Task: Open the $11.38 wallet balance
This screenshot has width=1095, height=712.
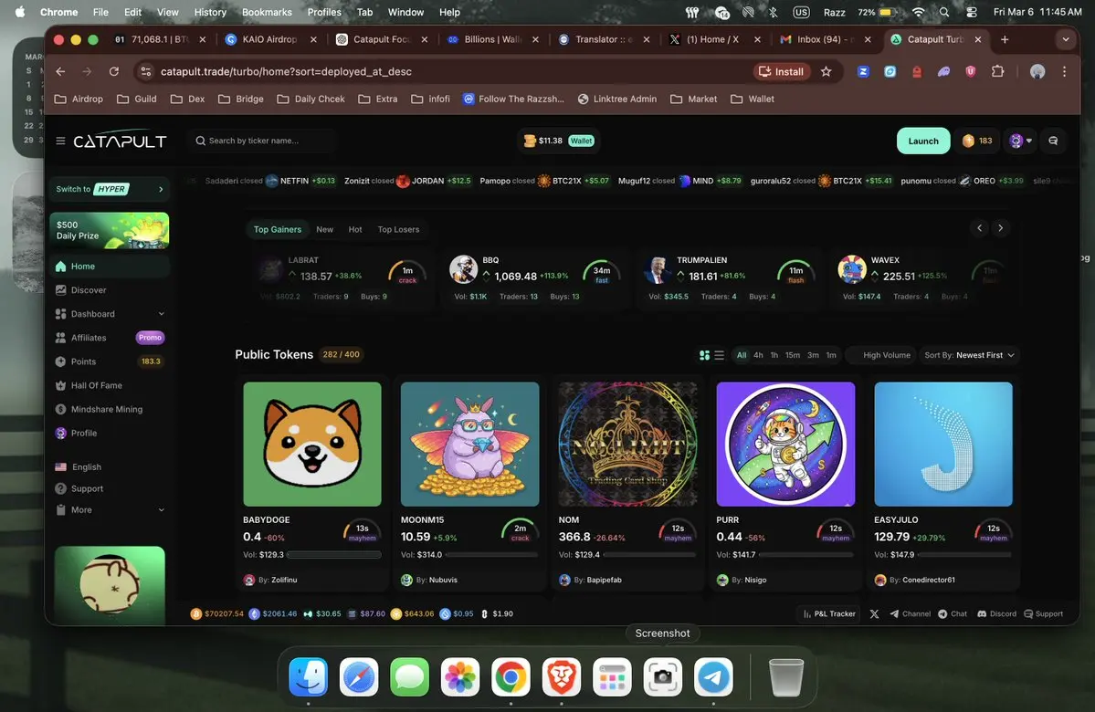Action: point(559,141)
